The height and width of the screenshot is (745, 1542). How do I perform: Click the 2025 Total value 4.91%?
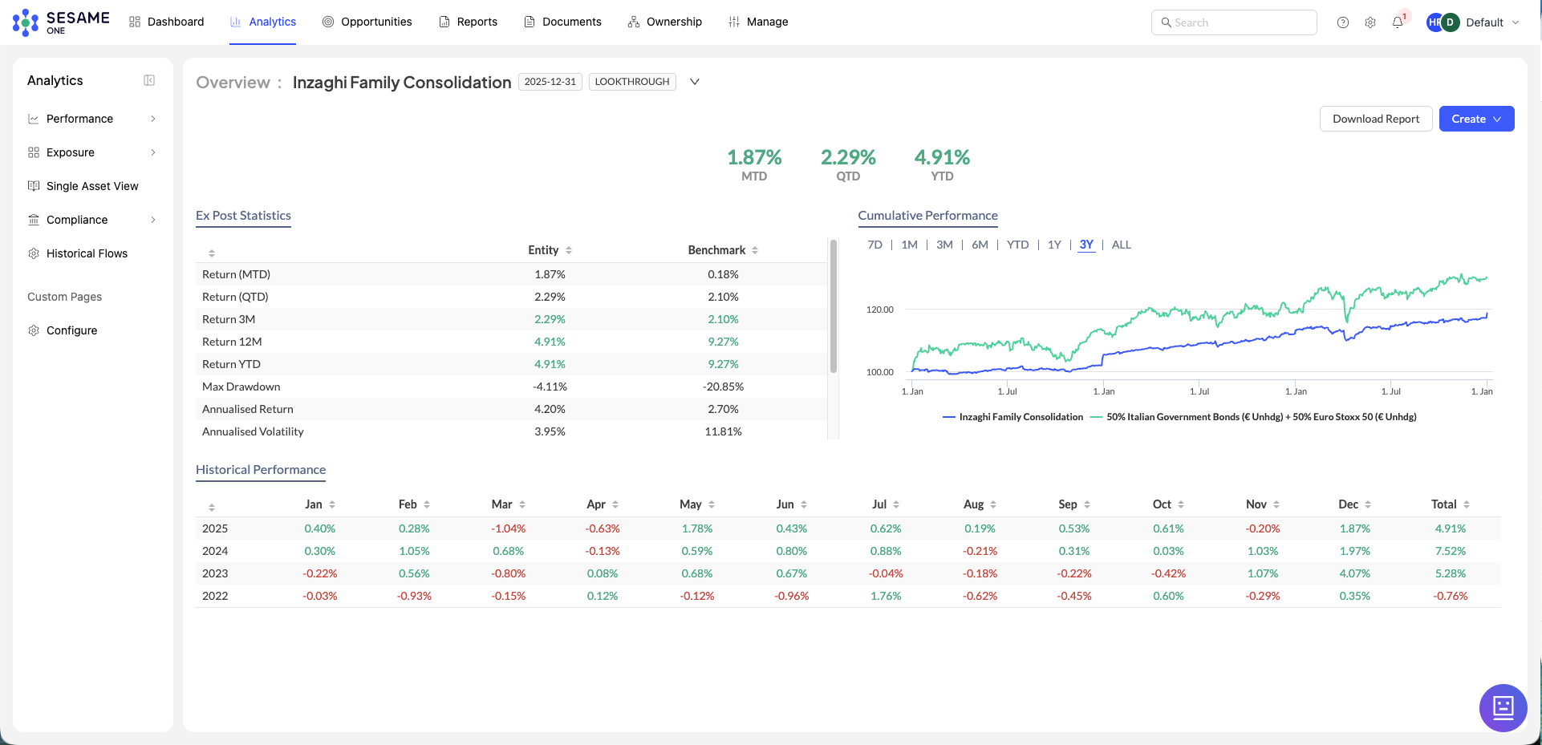1451,528
